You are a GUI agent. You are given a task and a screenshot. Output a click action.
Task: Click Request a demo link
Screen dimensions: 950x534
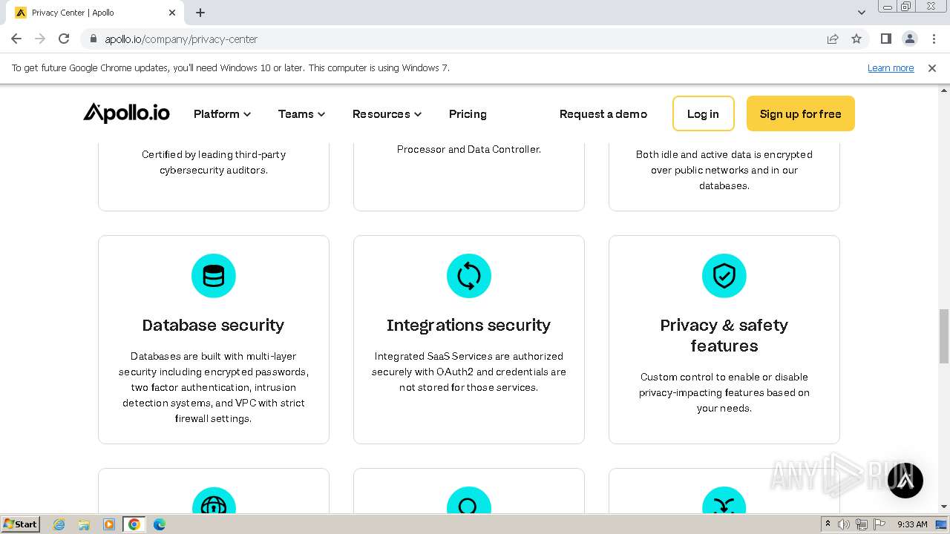pyautogui.click(x=603, y=113)
